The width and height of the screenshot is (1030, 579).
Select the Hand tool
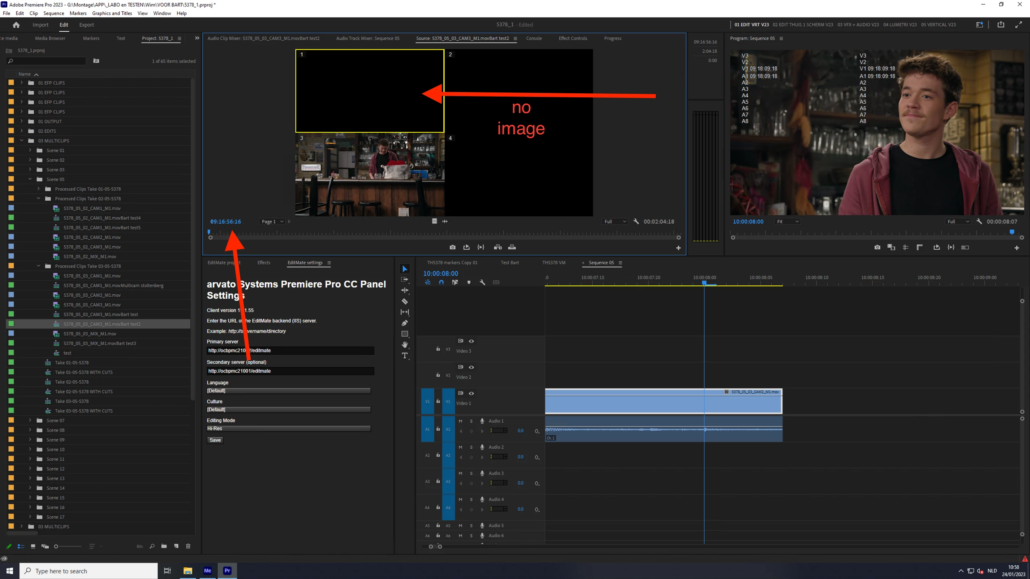[x=405, y=345]
